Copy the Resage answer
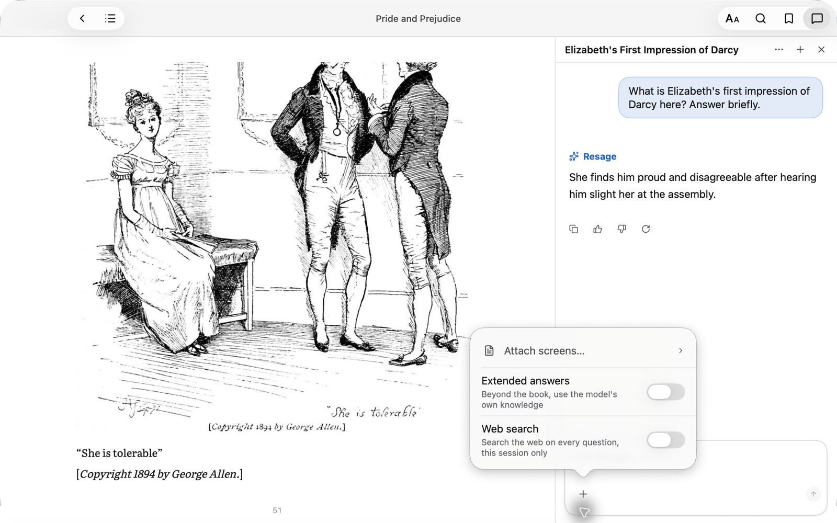This screenshot has width=837, height=523. (573, 229)
